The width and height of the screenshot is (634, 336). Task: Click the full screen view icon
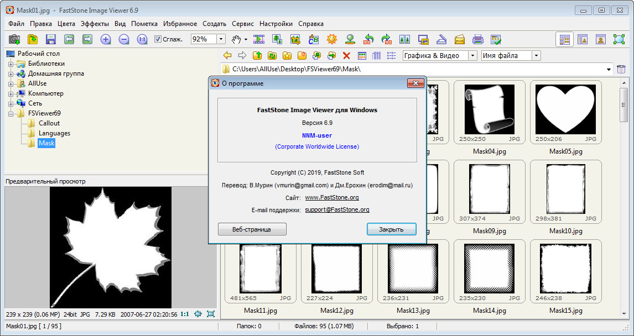click(619, 39)
